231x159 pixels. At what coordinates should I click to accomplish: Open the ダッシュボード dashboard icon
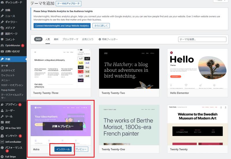pos(2,2)
